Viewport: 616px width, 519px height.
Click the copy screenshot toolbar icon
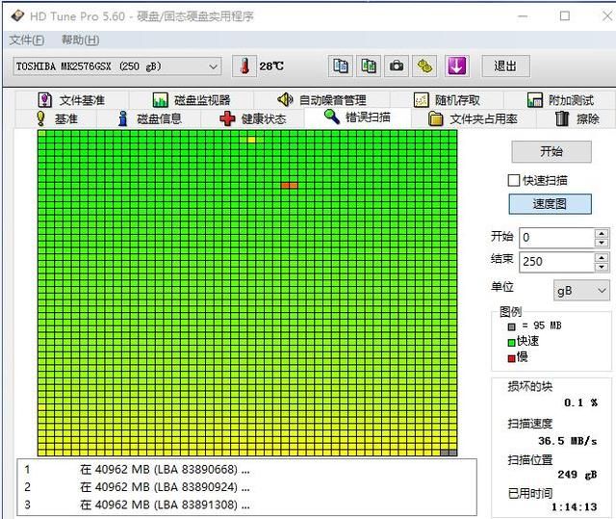369,66
